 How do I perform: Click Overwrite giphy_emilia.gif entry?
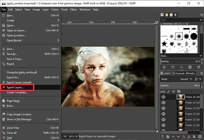click(x=31, y=72)
